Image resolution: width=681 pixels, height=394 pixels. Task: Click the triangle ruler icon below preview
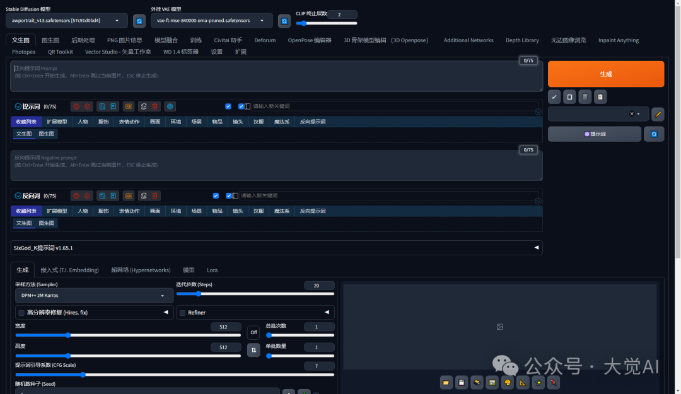tap(523, 383)
